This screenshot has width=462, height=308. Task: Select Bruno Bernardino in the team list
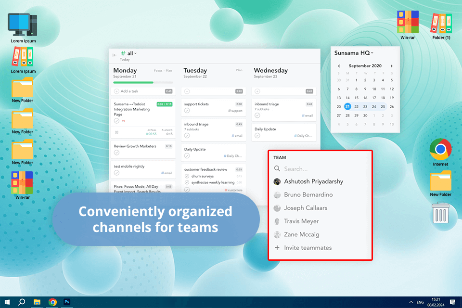coord(308,195)
